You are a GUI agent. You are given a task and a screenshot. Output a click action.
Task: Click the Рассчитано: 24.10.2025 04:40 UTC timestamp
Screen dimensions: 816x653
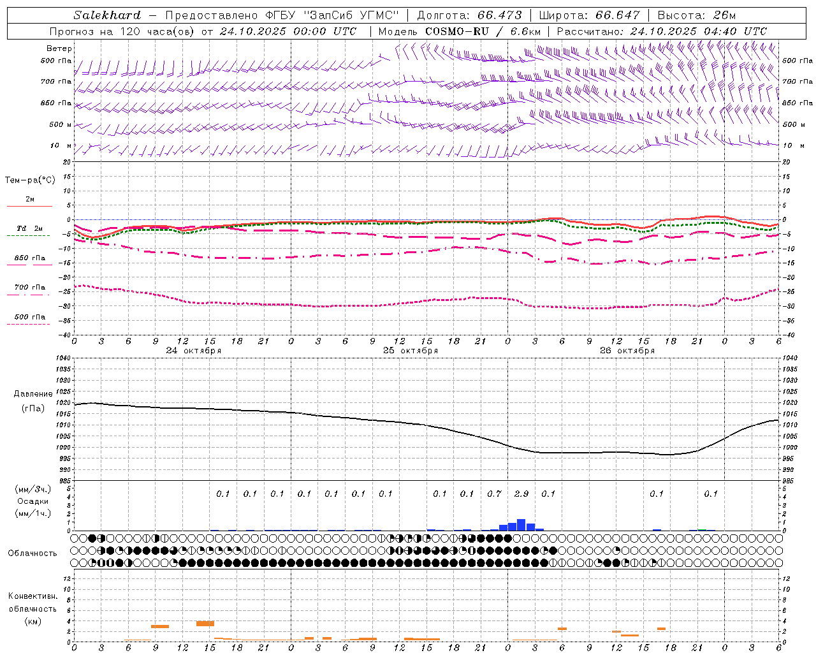pos(661,31)
